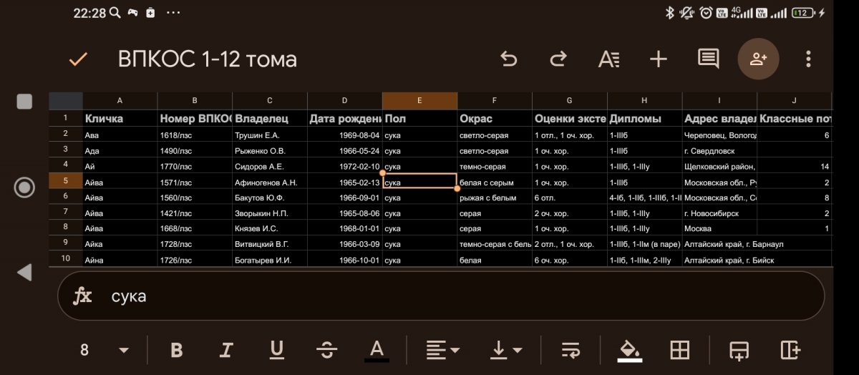Undo the last action
859x375 pixels.
[508, 59]
